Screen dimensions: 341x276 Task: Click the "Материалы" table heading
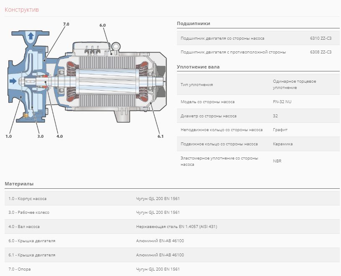coord(19,184)
